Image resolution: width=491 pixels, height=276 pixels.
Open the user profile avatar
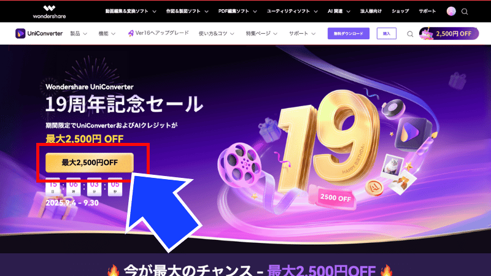point(451,11)
